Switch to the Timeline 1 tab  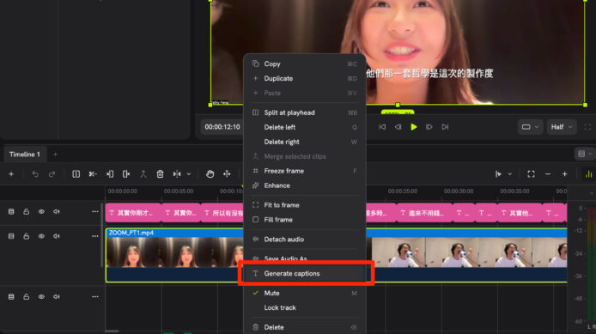tap(25, 155)
